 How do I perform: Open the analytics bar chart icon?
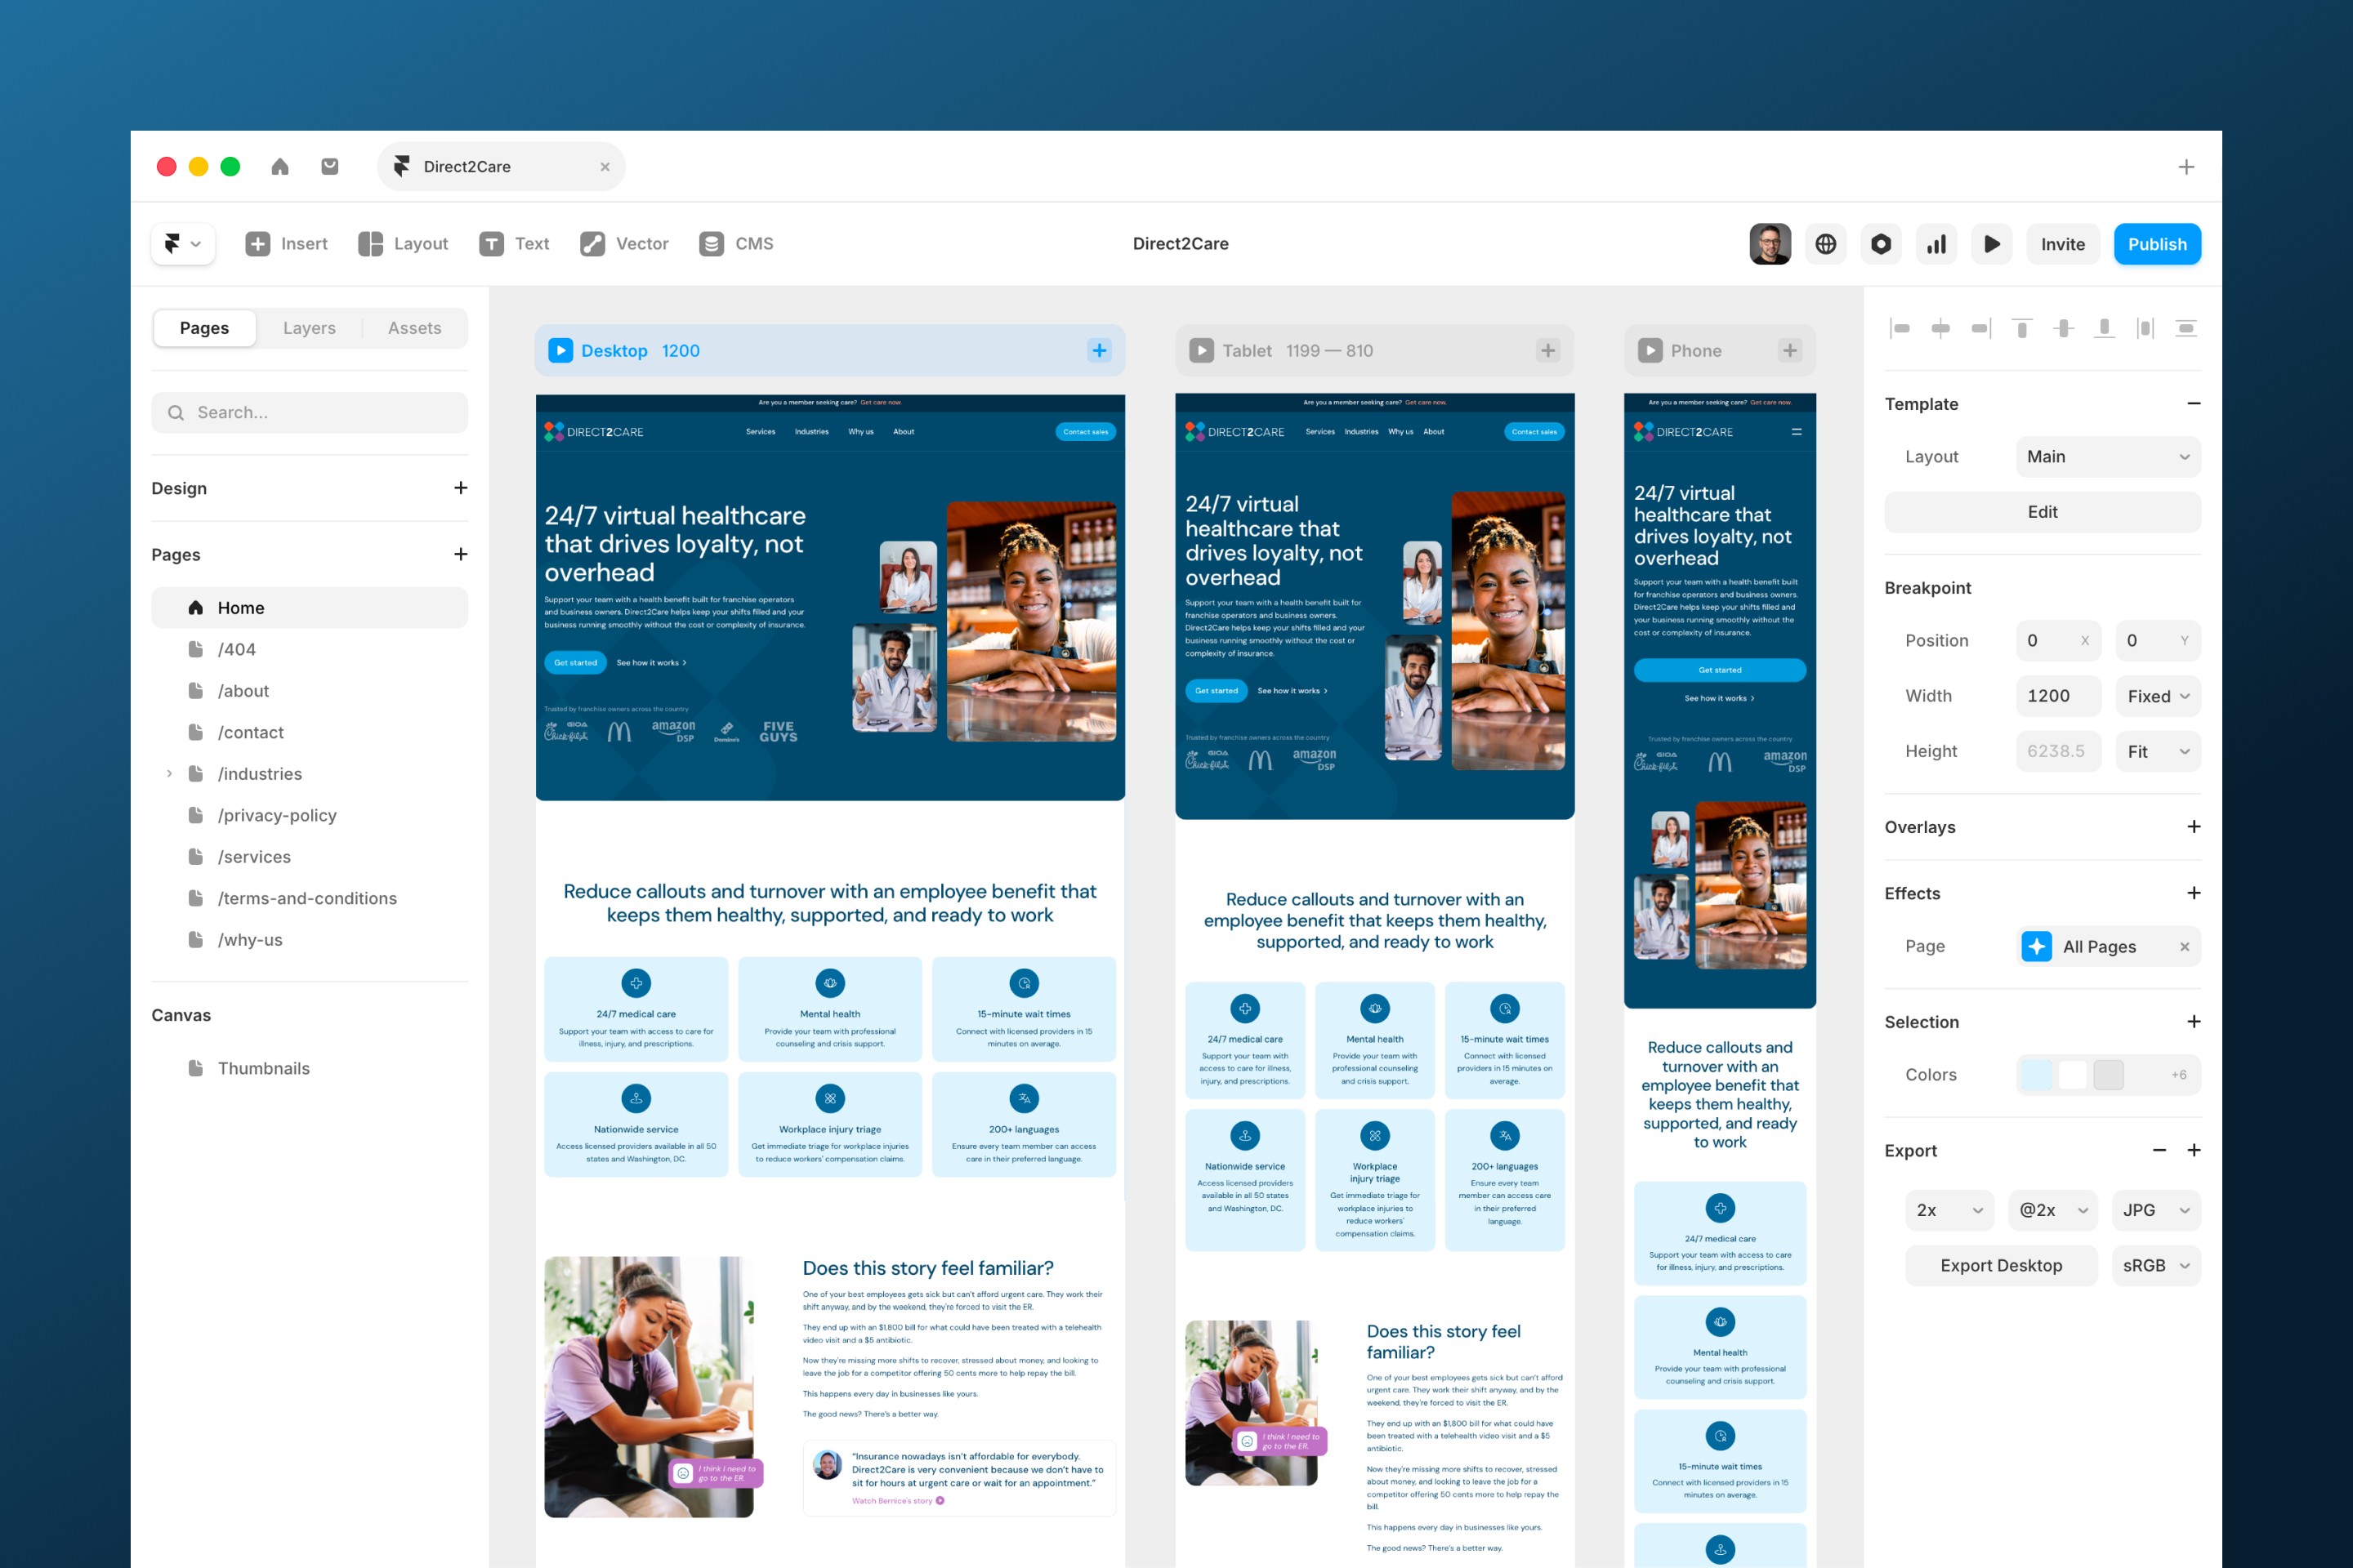pos(1936,244)
